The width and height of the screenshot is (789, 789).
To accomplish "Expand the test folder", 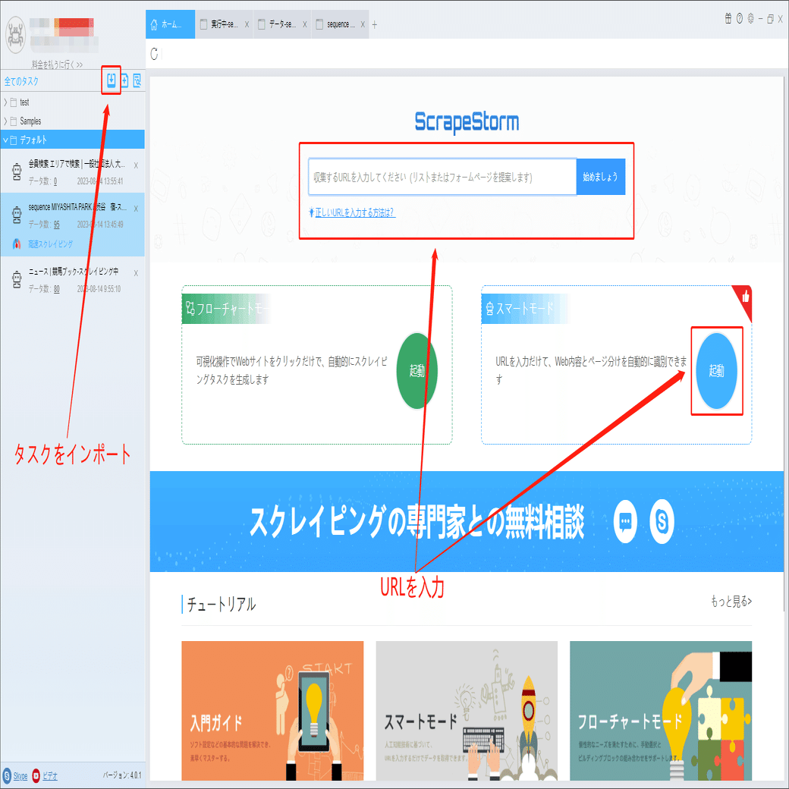I will [x=5, y=102].
